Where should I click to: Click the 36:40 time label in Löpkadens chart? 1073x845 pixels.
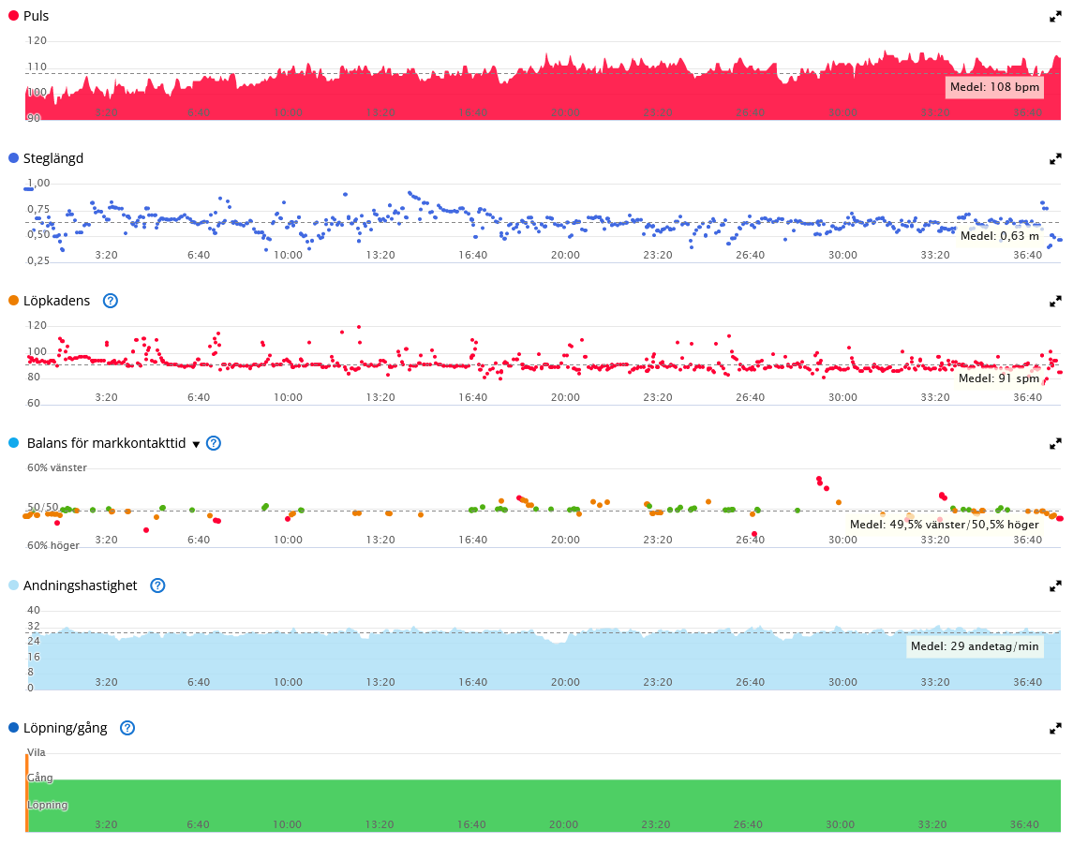pos(1027,397)
